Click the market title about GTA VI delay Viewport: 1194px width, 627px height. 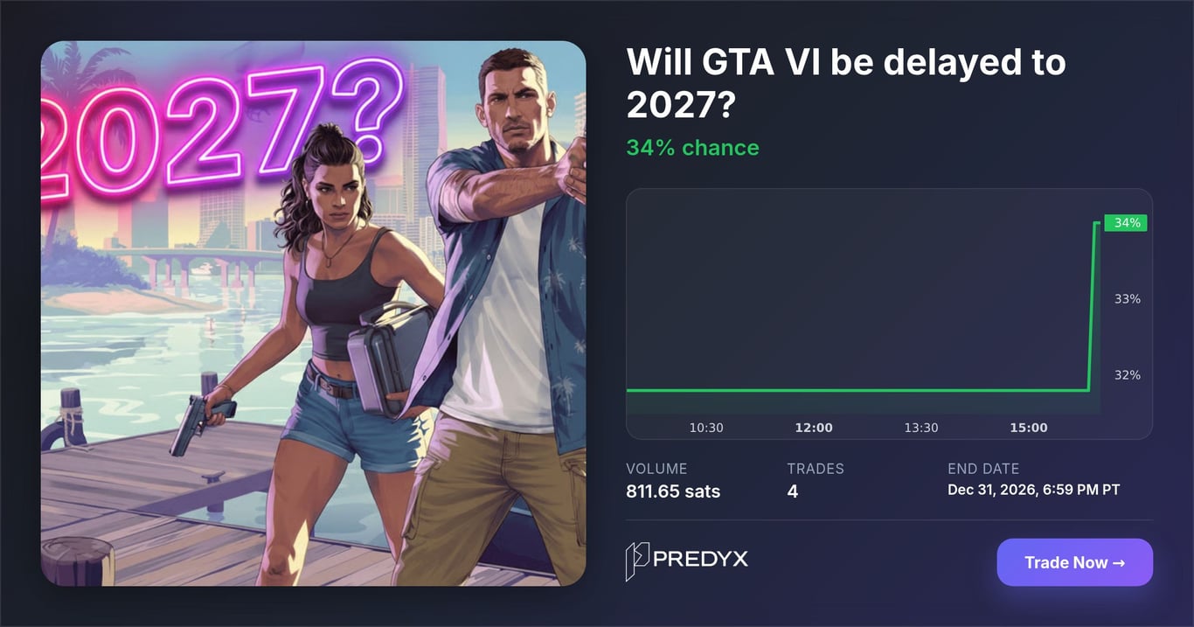click(x=844, y=83)
